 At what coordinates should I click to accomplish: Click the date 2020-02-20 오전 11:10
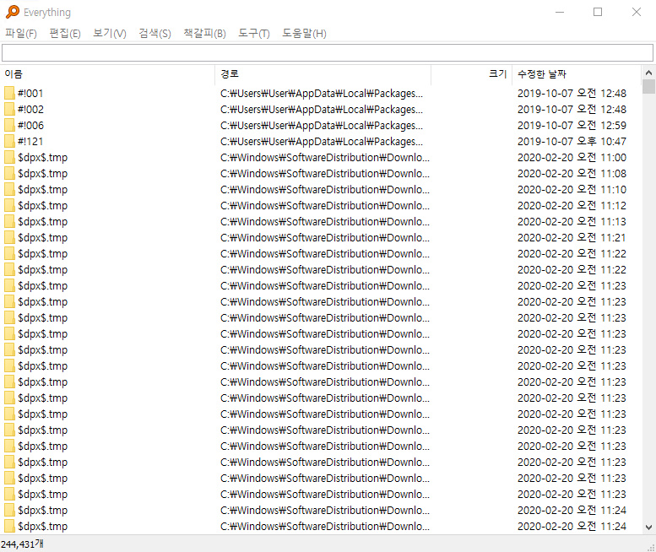(572, 189)
